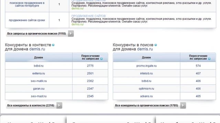
Task: Open optimism.ru competitor domain
Action: pos(146,88)
